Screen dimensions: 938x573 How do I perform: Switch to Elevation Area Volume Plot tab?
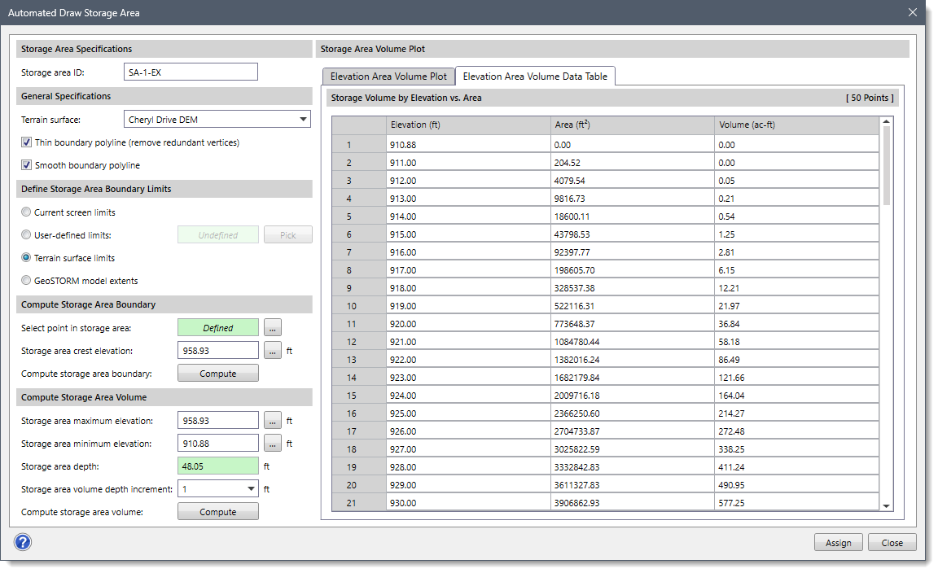[388, 76]
